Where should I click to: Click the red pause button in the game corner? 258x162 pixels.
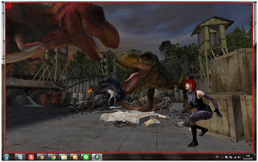pyautogui.click(x=8, y=6)
